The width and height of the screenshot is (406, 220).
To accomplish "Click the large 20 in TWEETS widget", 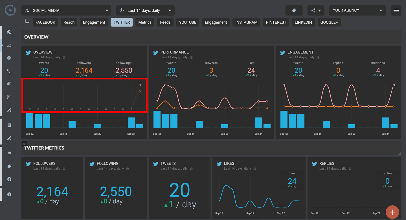I will pyautogui.click(x=180, y=190).
